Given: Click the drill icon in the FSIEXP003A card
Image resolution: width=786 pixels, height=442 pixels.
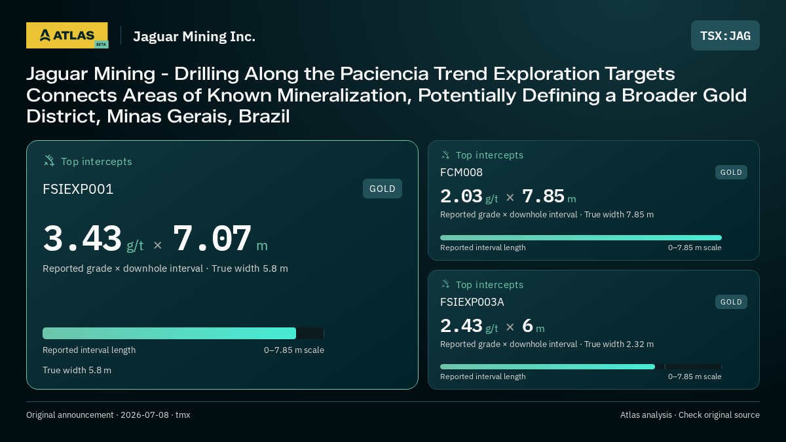Looking at the screenshot, I should pos(445,284).
